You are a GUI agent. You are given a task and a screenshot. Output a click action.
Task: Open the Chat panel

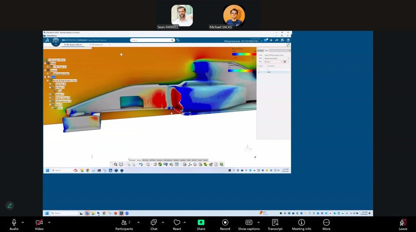tap(154, 224)
